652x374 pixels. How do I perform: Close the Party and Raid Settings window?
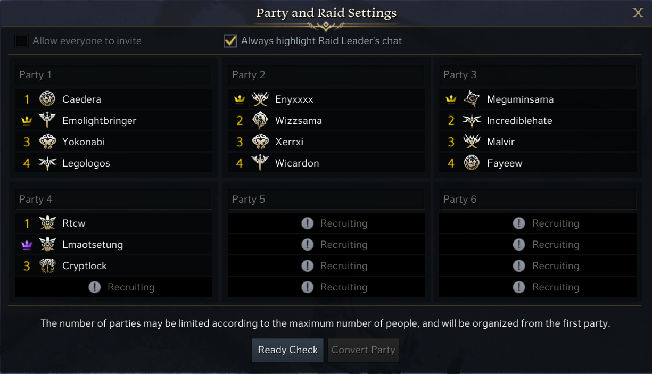tap(638, 13)
